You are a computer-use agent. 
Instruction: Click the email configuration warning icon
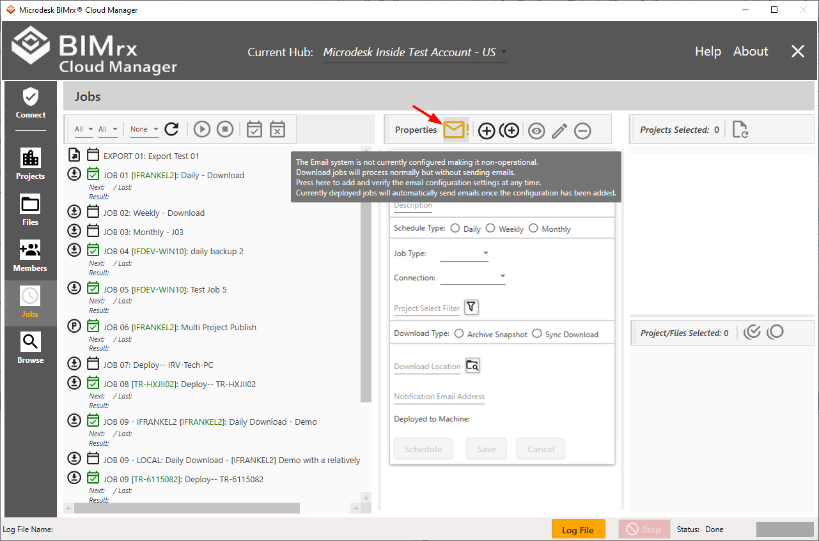coord(455,130)
